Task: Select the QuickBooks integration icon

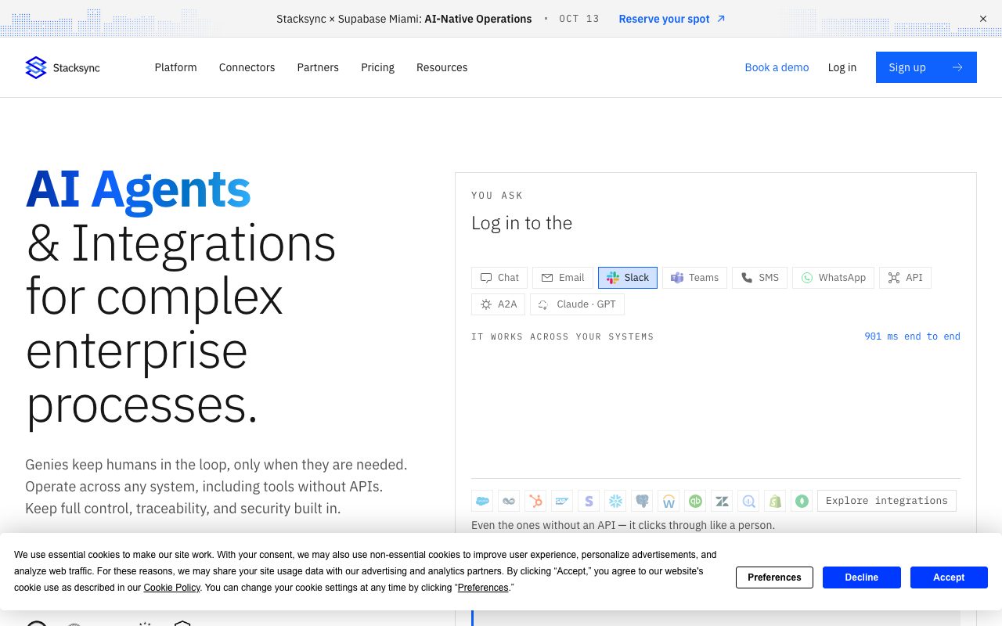Action: coord(695,501)
